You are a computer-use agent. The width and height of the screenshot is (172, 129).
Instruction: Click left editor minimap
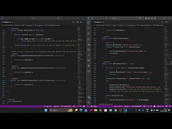coord(81,65)
